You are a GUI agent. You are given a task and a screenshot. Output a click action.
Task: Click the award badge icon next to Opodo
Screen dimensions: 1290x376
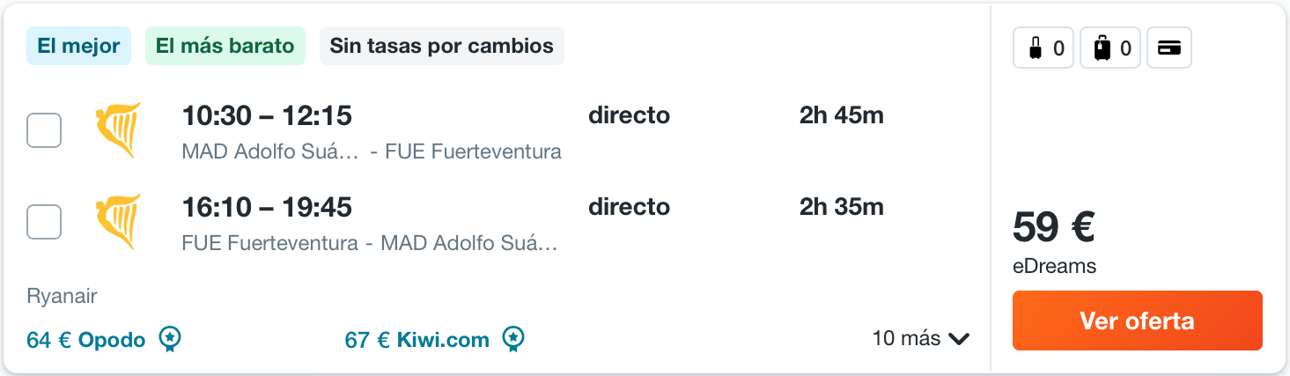pyautogui.click(x=171, y=338)
